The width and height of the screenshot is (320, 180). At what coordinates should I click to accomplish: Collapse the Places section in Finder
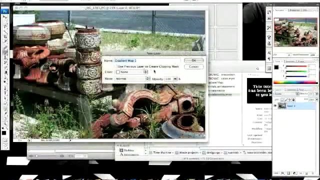pyautogui.click(x=118, y=145)
